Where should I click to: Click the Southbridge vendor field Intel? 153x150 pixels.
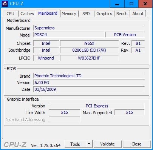46,50
